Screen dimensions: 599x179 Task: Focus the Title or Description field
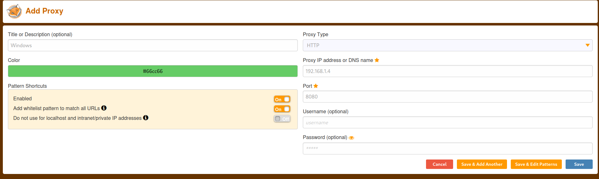click(x=153, y=45)
